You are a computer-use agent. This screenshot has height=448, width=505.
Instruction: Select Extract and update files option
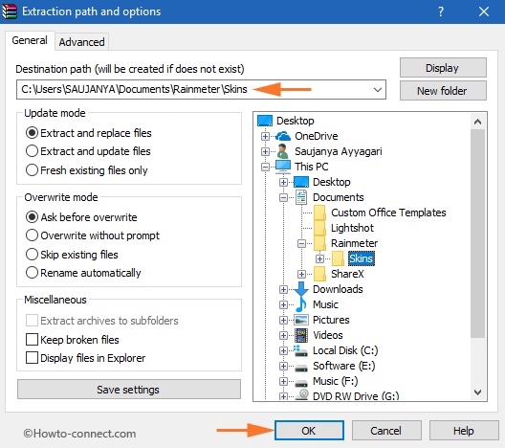click(88, 151)
